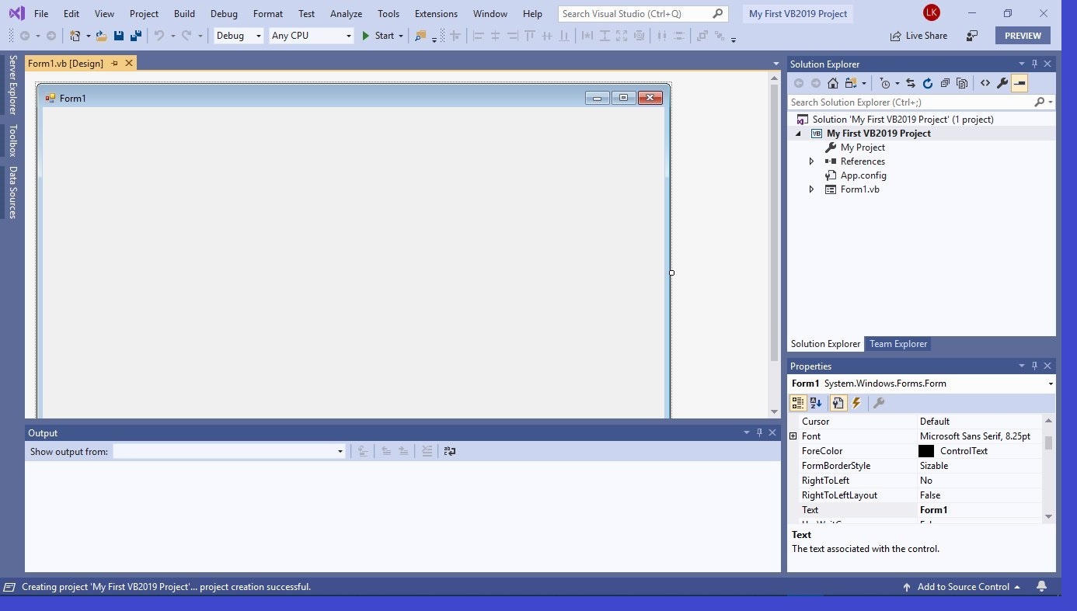Image resolution: width=1077 pixels, height=611 pixels.
Task: Click the Find in Files toolbar icon
Action: click(420, 36)
